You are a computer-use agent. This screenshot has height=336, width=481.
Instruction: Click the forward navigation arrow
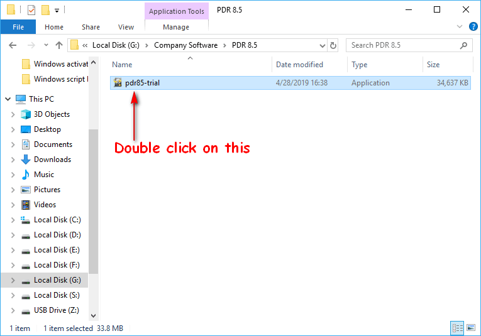pos(31,45)
